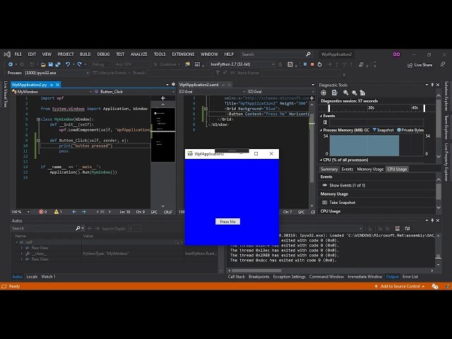
Task: Toggle auto-hide pin on Diagnostic Tools
Action: [432, 85]
